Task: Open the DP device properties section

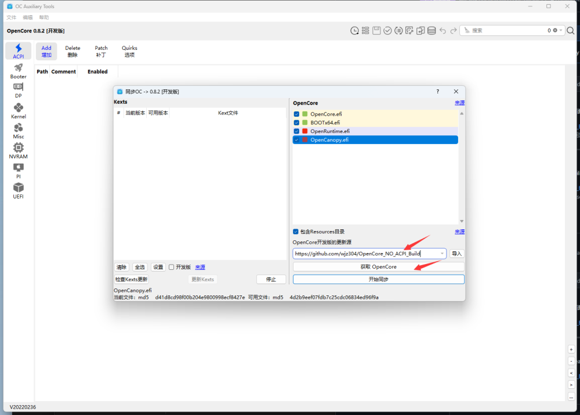Action: tap(18, 91)
